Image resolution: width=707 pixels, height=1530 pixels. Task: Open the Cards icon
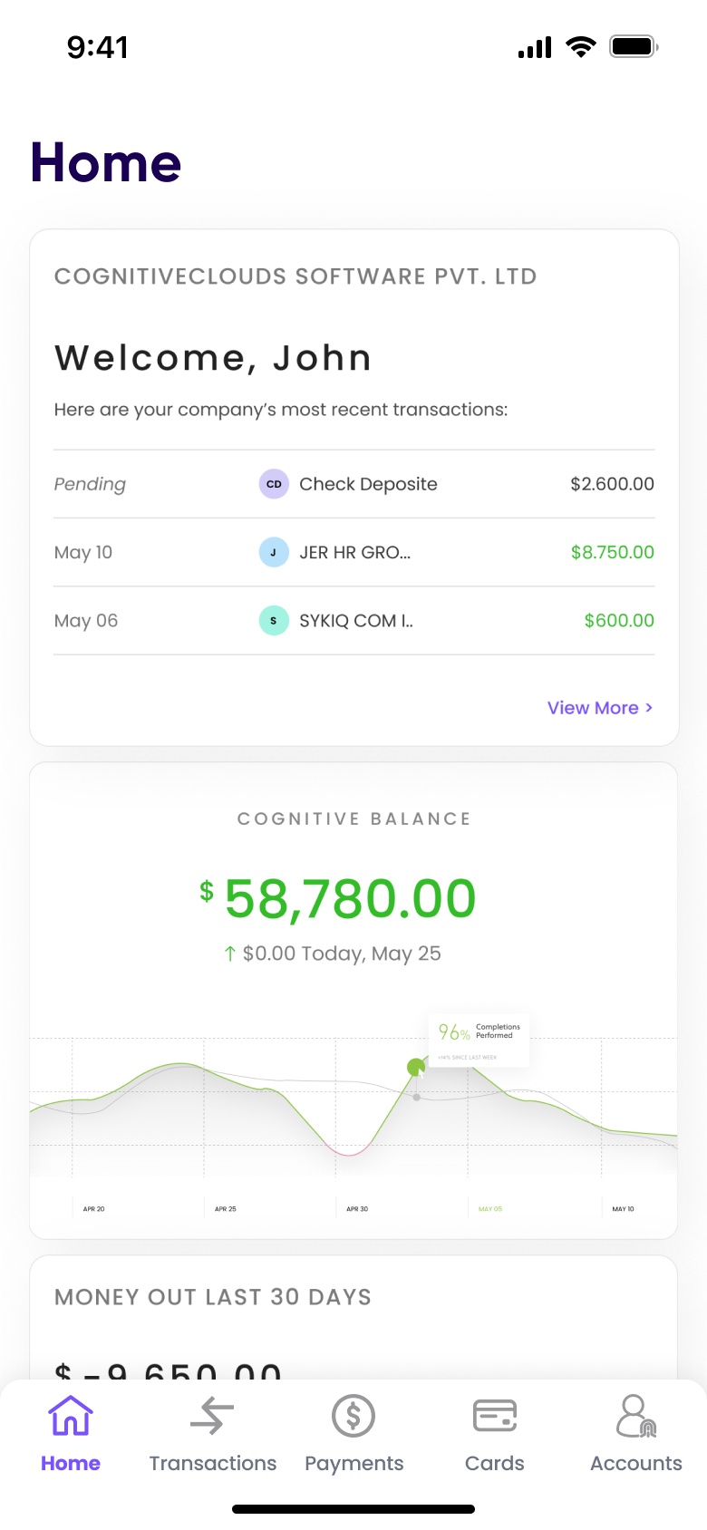[495, 1415]
